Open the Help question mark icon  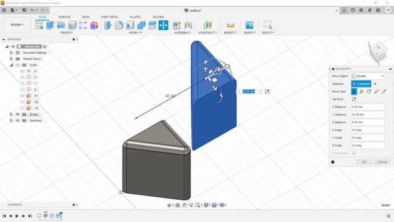click(x=378, y=10)
